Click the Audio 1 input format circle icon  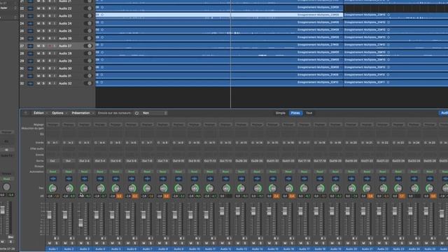pos(48,143)
